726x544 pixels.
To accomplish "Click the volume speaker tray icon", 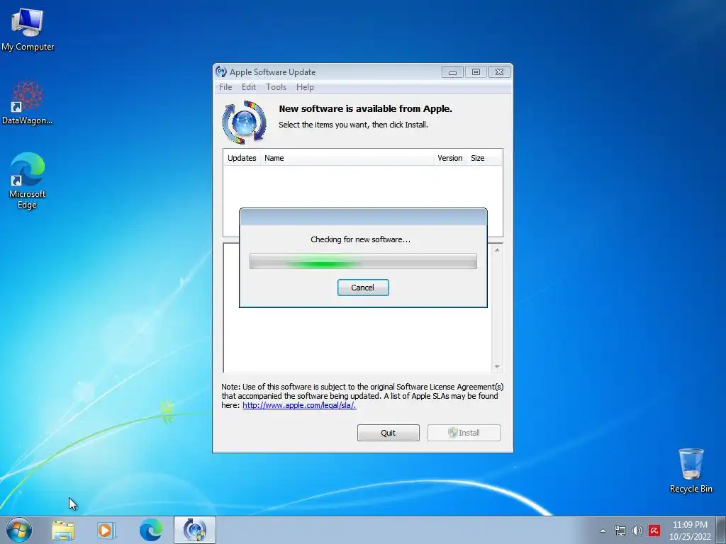I will 637,531.
